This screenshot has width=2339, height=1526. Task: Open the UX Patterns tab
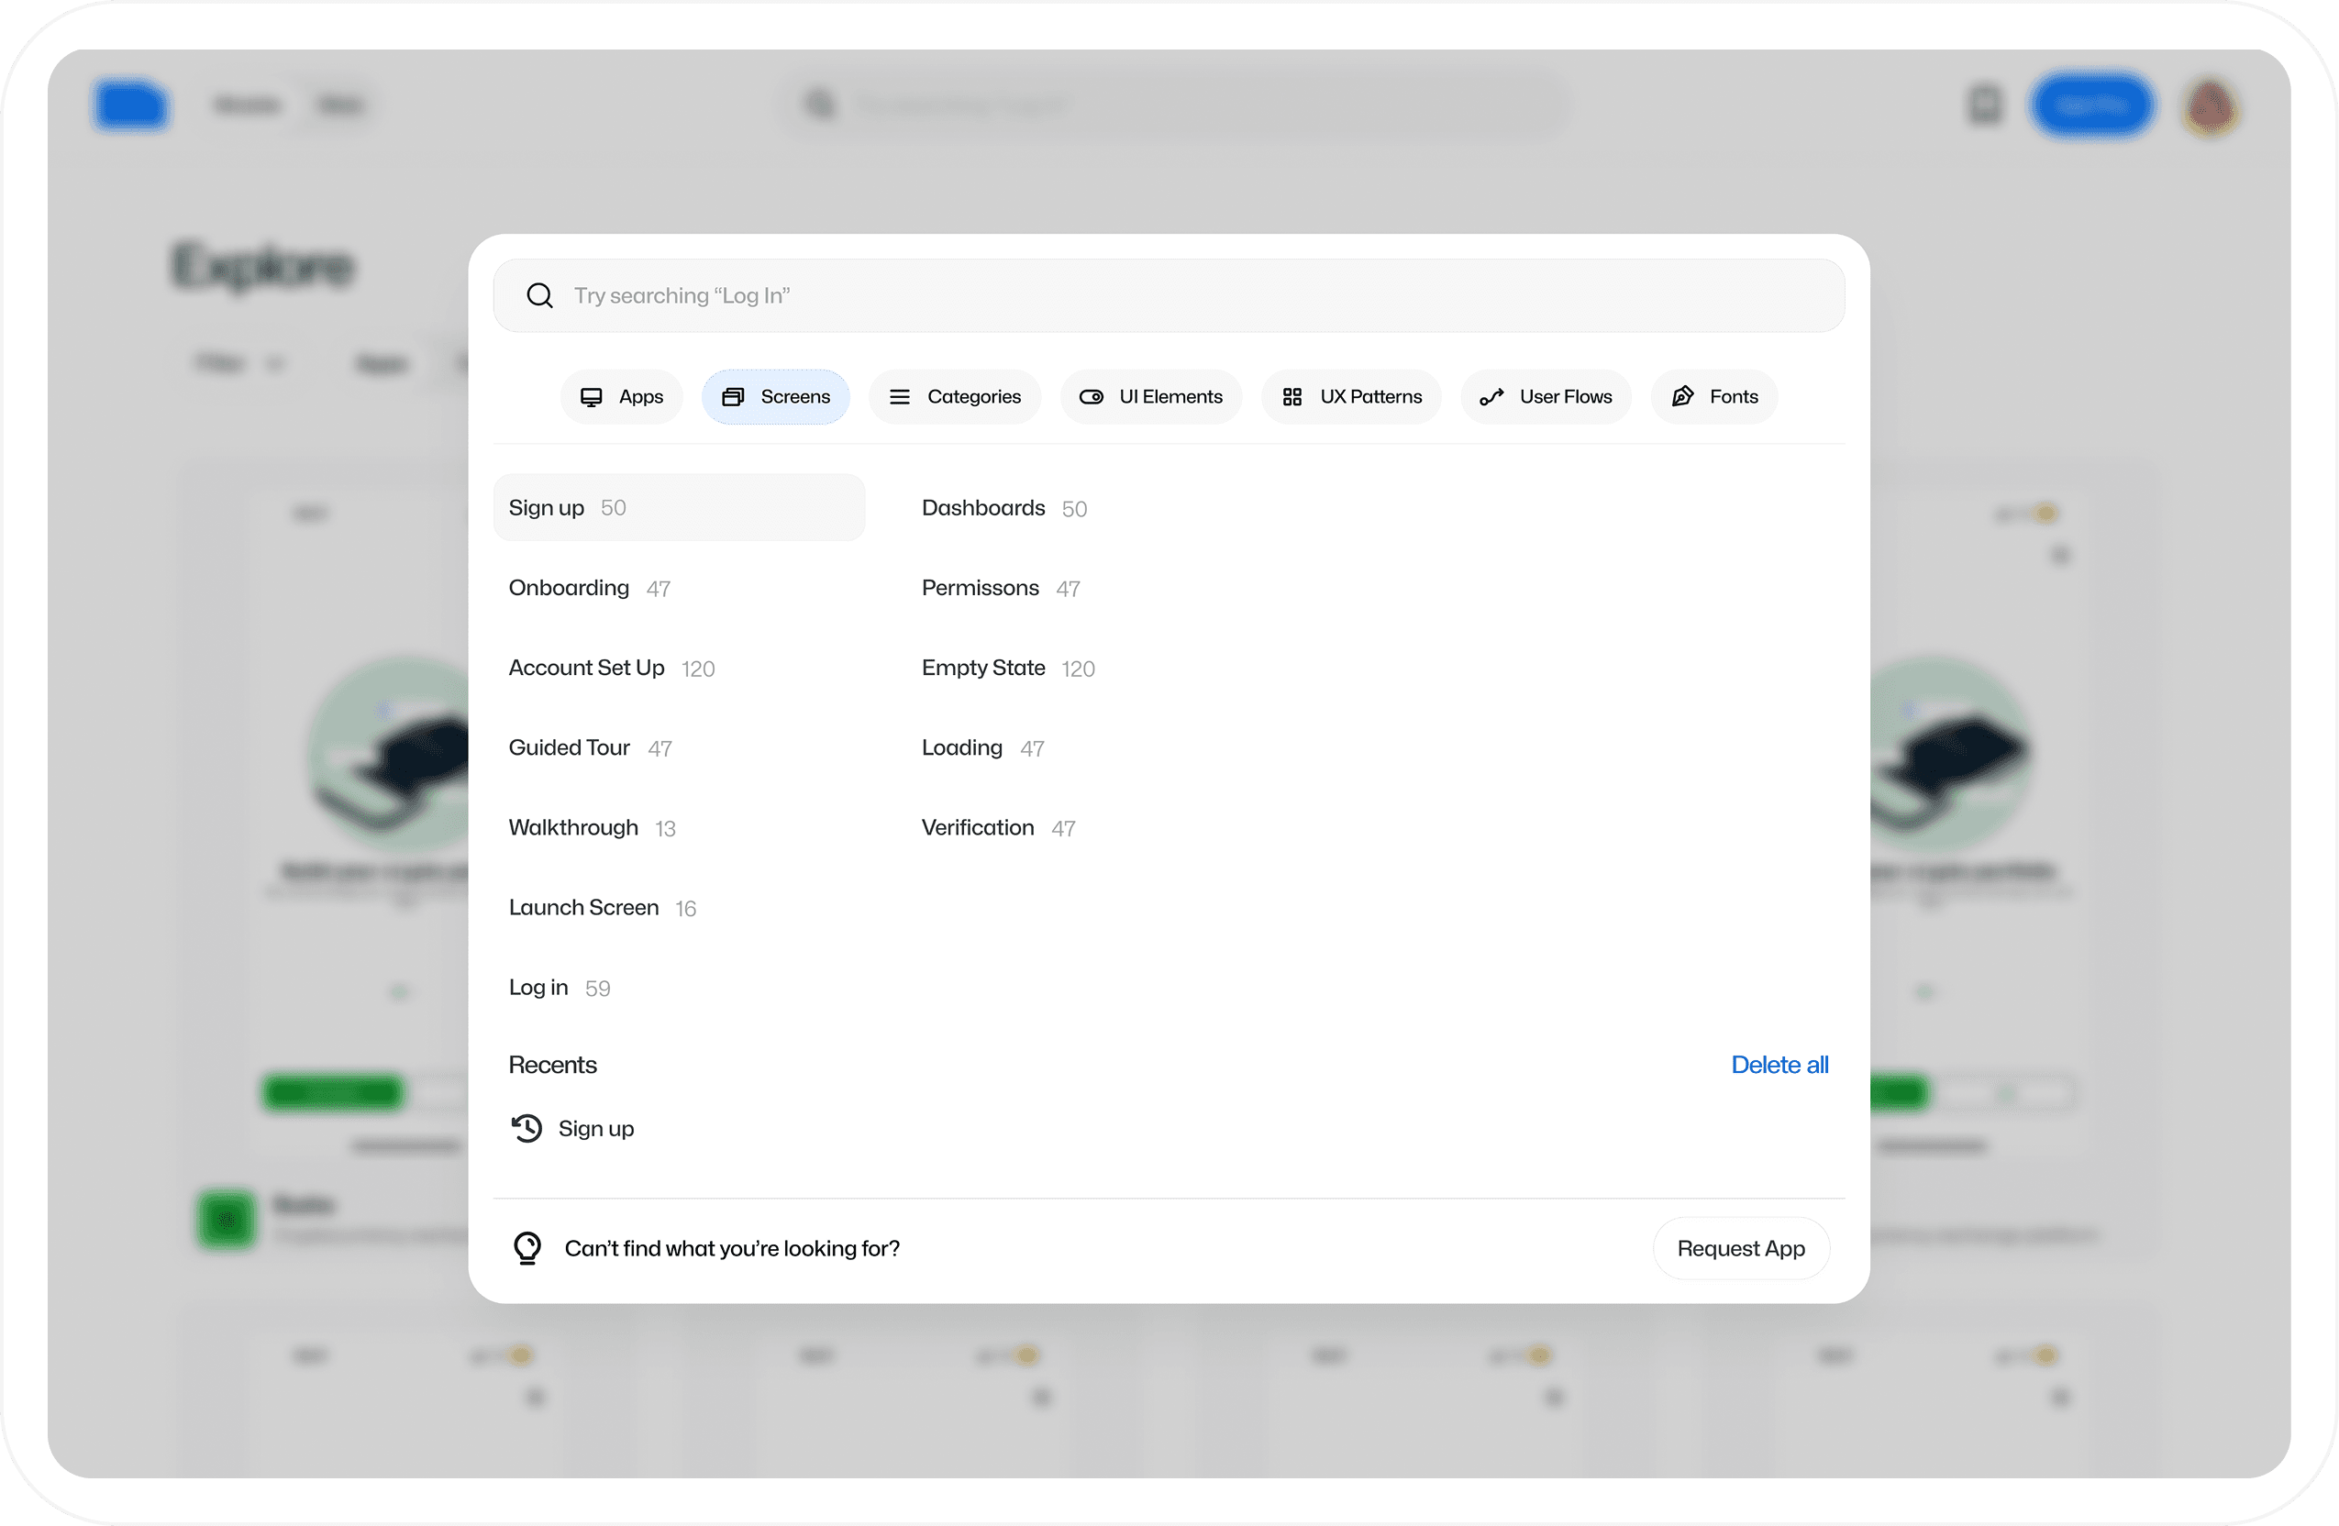[x=1351, y=397]
